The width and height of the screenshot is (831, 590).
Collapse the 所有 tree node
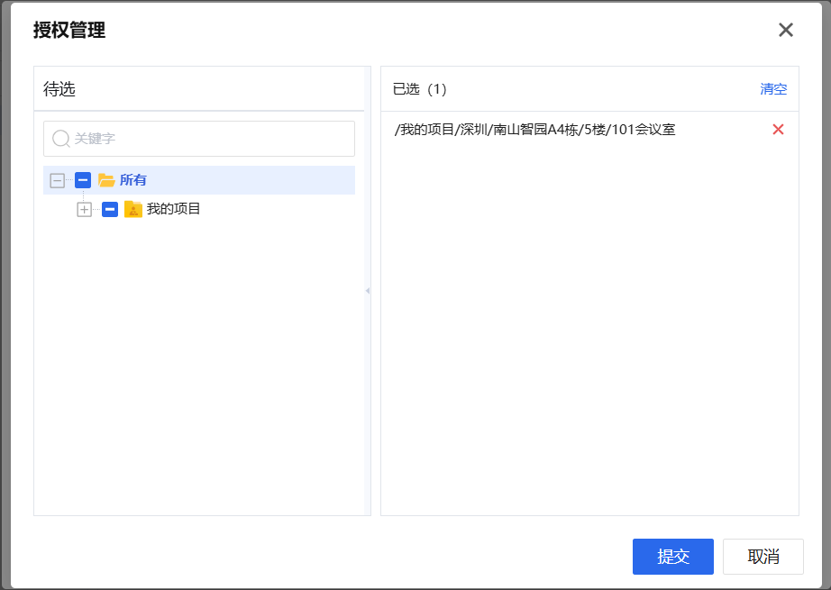tap(58, 180)
